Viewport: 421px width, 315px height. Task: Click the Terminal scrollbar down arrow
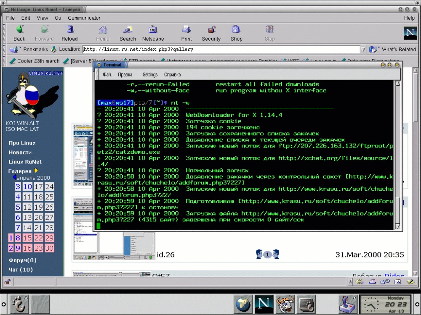[398, 227]
